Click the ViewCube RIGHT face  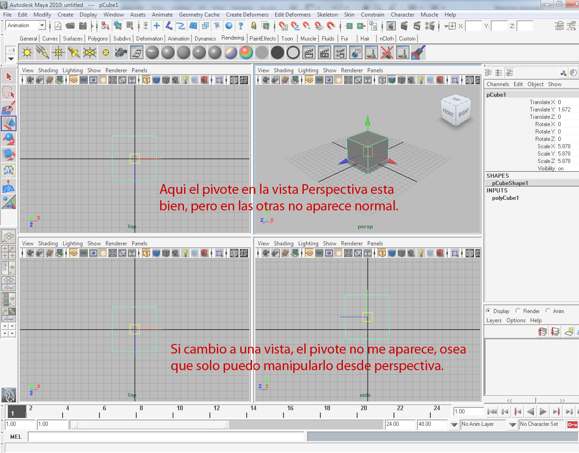tap(463, 112)
